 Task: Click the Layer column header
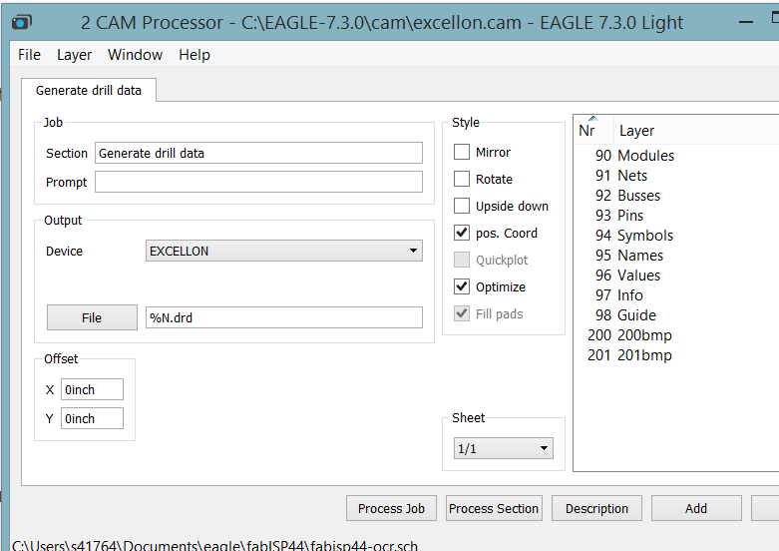pyautogui.click(x=696, y=131)
